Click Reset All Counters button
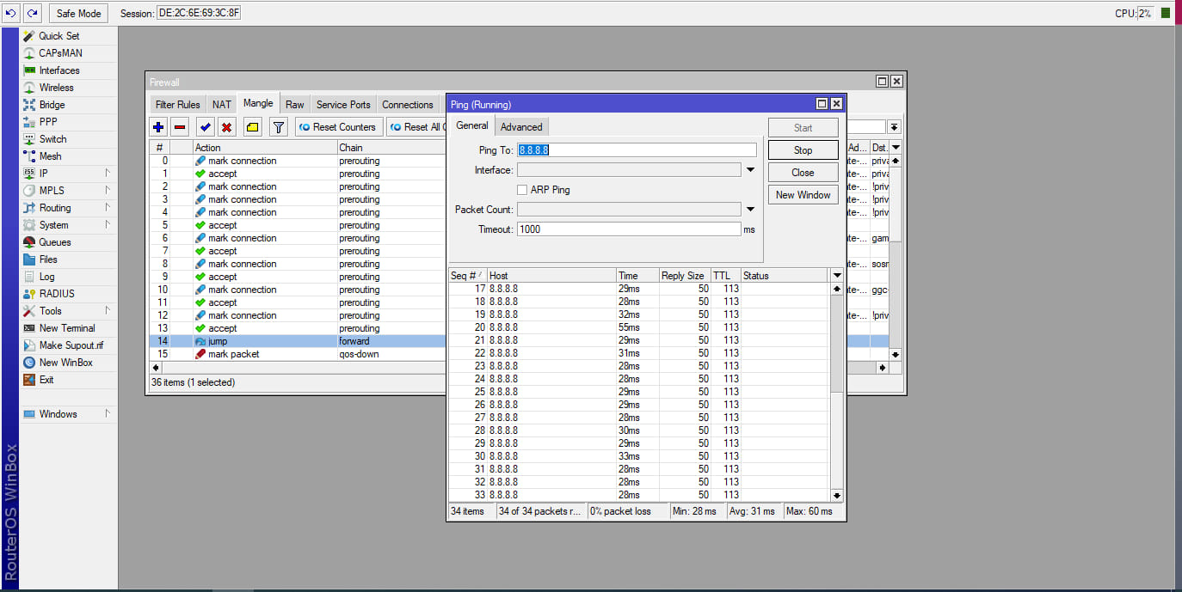The width and height of the screenshot is (1182, 592). (x=415, y=127)
